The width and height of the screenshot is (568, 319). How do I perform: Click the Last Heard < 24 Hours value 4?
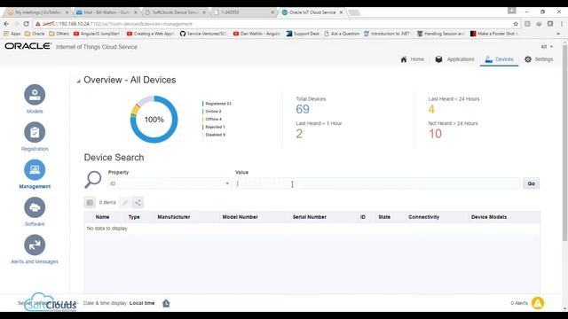[431, 109]
